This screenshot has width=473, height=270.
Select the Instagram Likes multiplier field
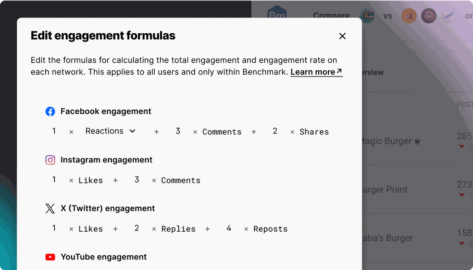tap(54, 180)
